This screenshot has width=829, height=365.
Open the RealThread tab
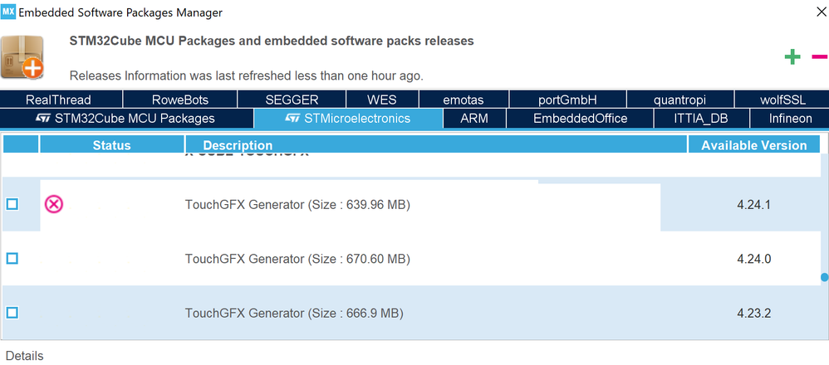61,100
